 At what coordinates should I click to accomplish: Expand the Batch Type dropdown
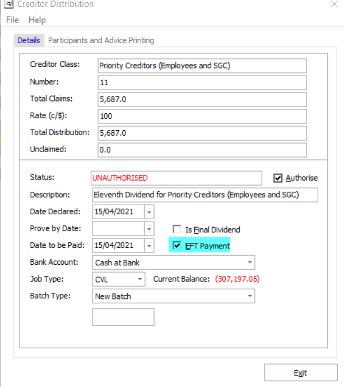coord(249,296)
